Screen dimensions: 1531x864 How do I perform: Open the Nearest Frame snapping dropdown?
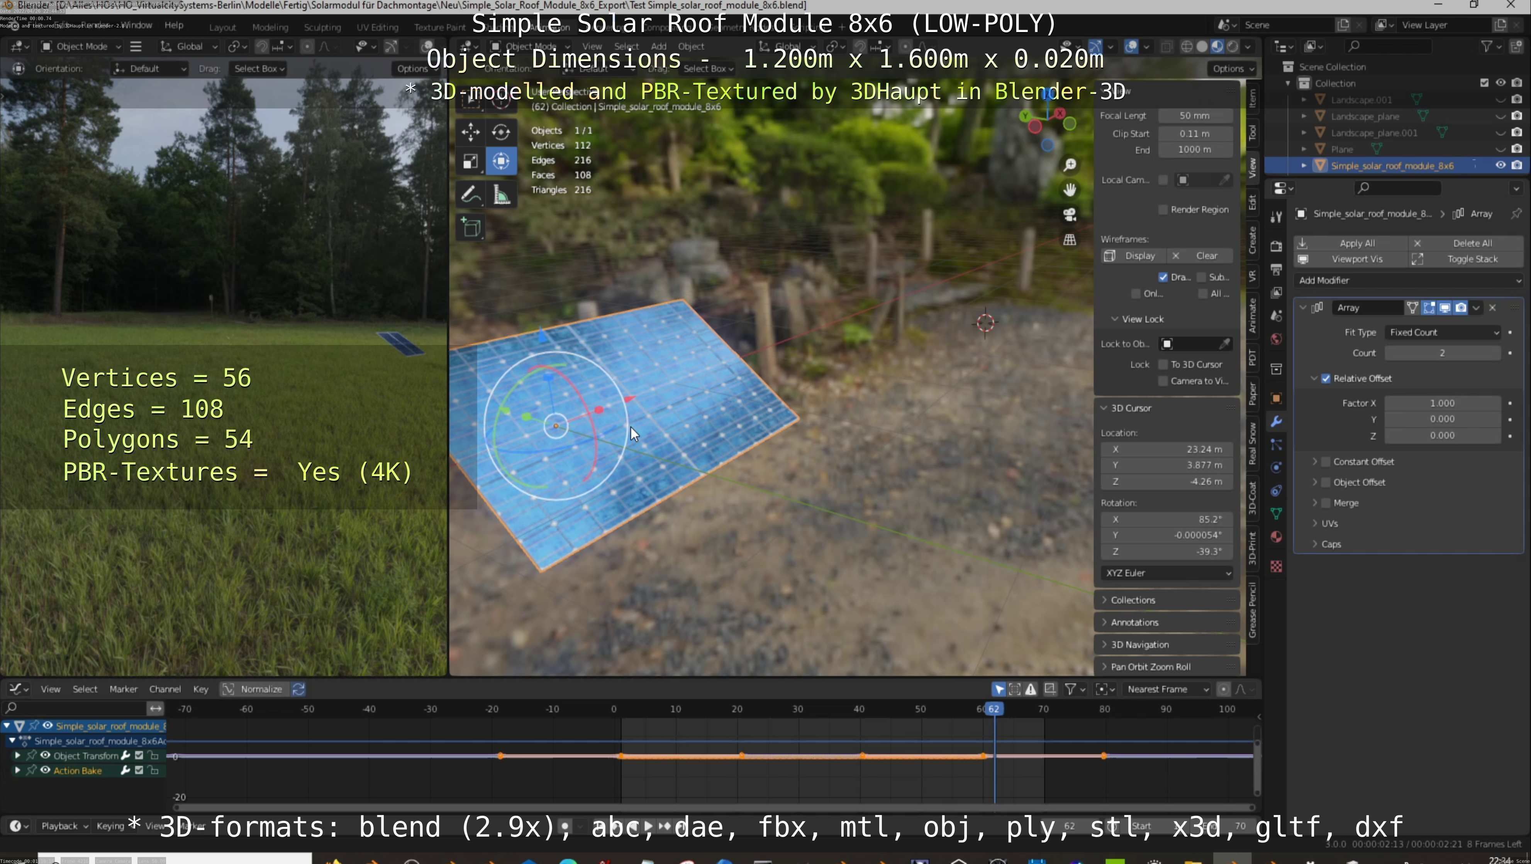tap(1167, 690)
